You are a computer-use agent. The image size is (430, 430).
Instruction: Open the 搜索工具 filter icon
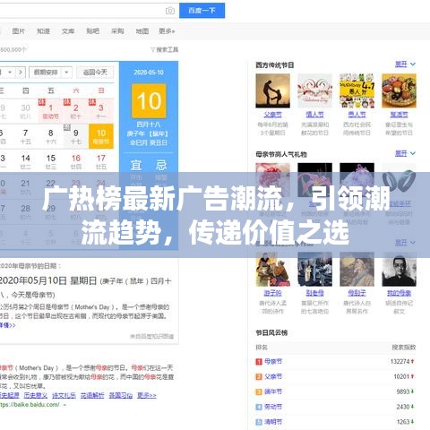pos(165,49)
